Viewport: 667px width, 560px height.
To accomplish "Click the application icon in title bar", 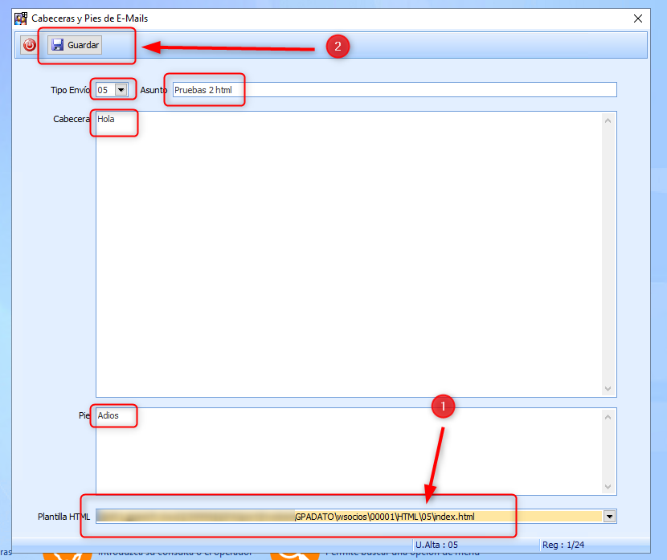I will click(21, 18).
